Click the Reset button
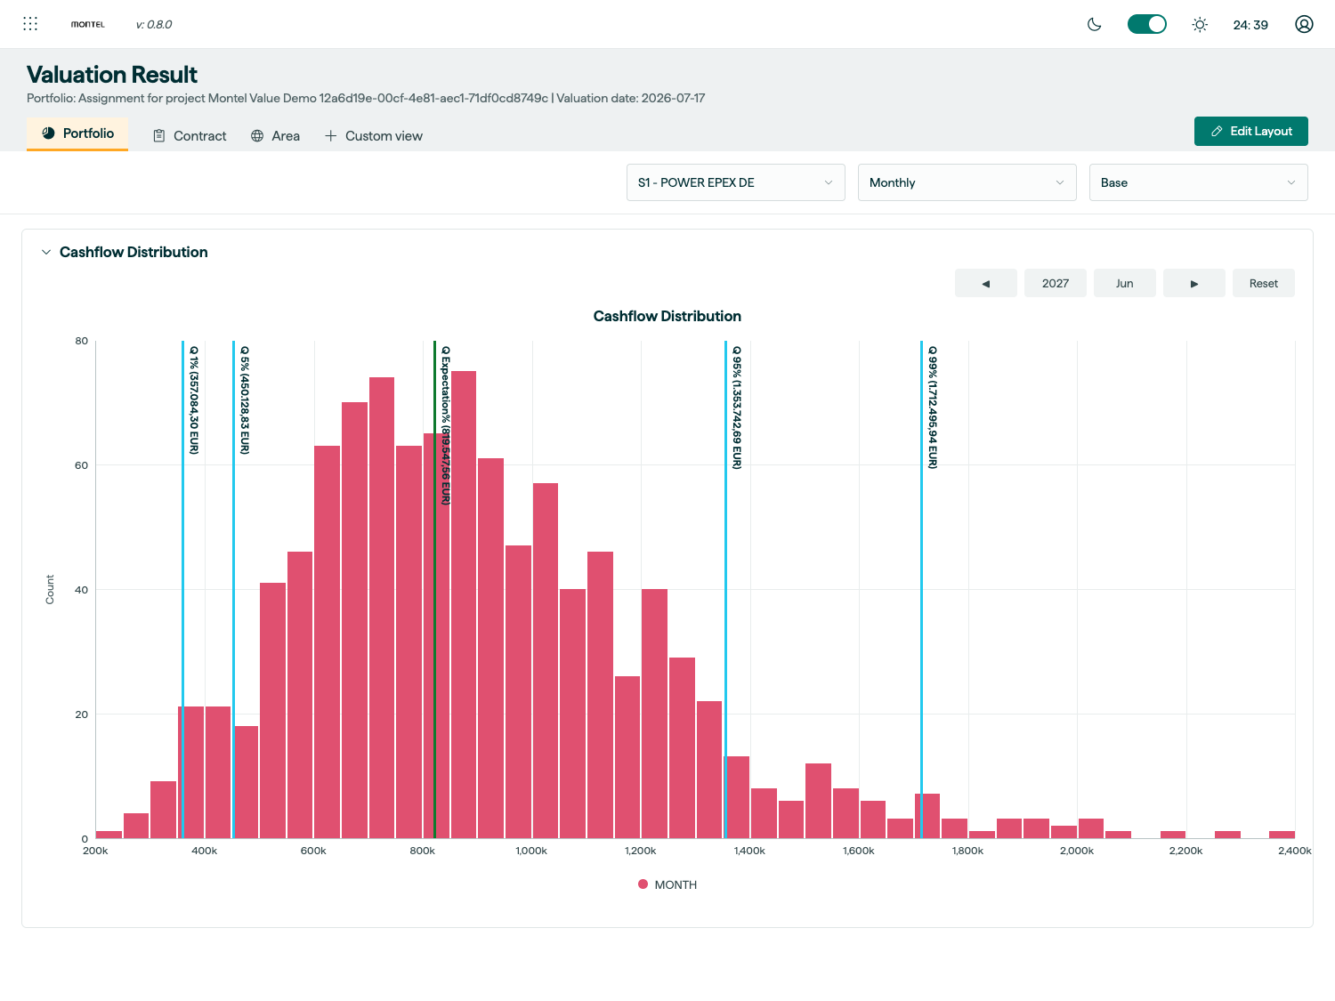Image resolution: width=1335 pixels, height=1001 pixels. tap(1263, 283)
